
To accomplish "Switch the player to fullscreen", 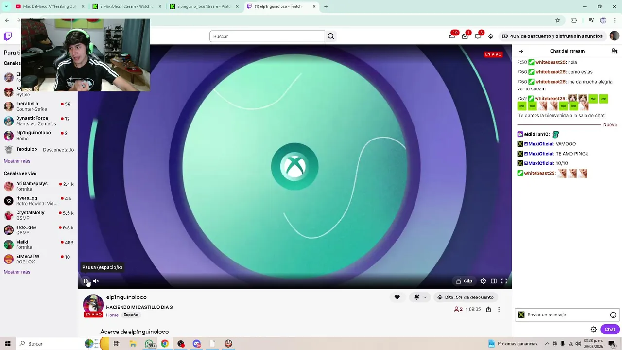I will click(x=504, y=281).
